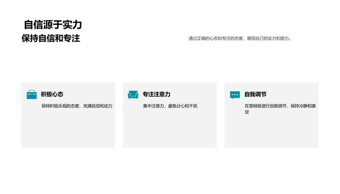This screenshot has width=340, height=194.
Task: Click the text 避免分心和干扰
Action: [183, 106]
